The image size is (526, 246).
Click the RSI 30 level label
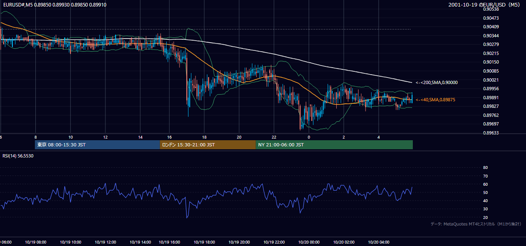pos(485,209)
